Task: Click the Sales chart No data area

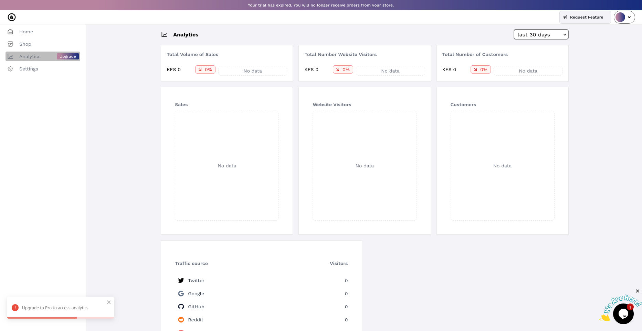Action: point(227,166)
